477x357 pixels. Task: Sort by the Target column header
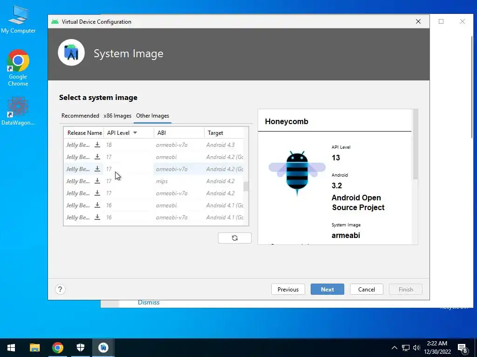tap(224, 132)
